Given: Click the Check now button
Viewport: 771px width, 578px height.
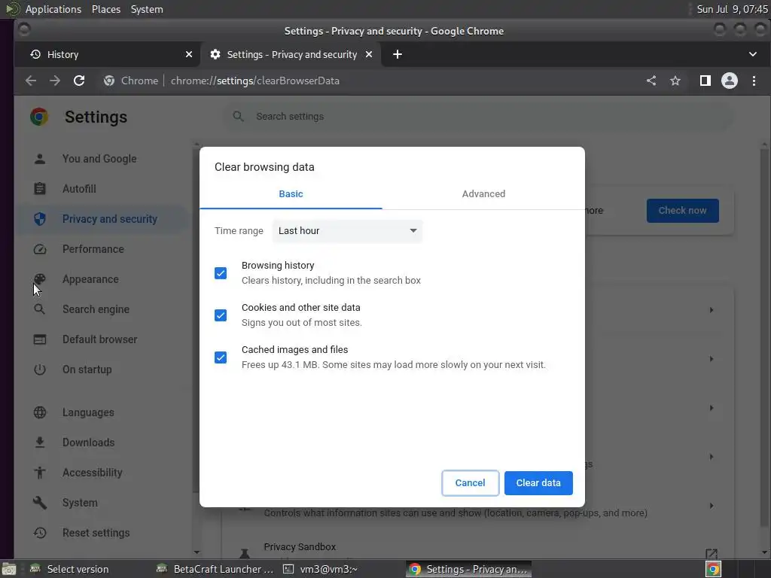Looking at the screenshot, I should pos(682,211).
